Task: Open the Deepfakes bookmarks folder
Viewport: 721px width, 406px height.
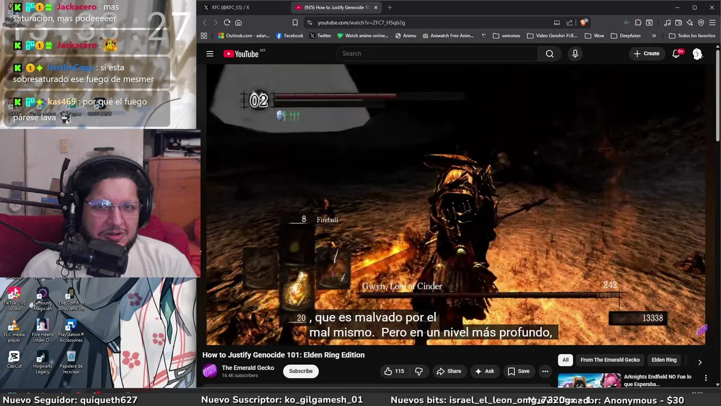Action: [625, 36]
